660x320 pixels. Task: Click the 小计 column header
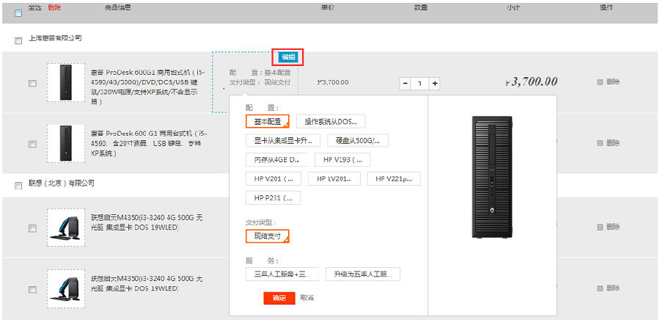pyautogui.click(x=513, y=7)
